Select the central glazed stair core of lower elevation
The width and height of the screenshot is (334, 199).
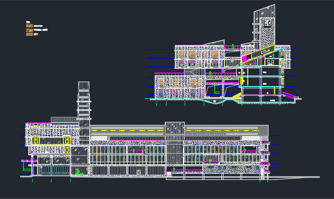(x=175, y=143)
